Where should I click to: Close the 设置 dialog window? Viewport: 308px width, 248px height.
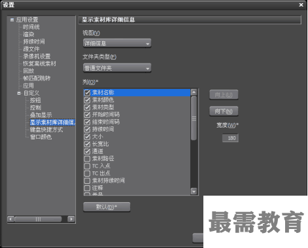pos(301,5)
